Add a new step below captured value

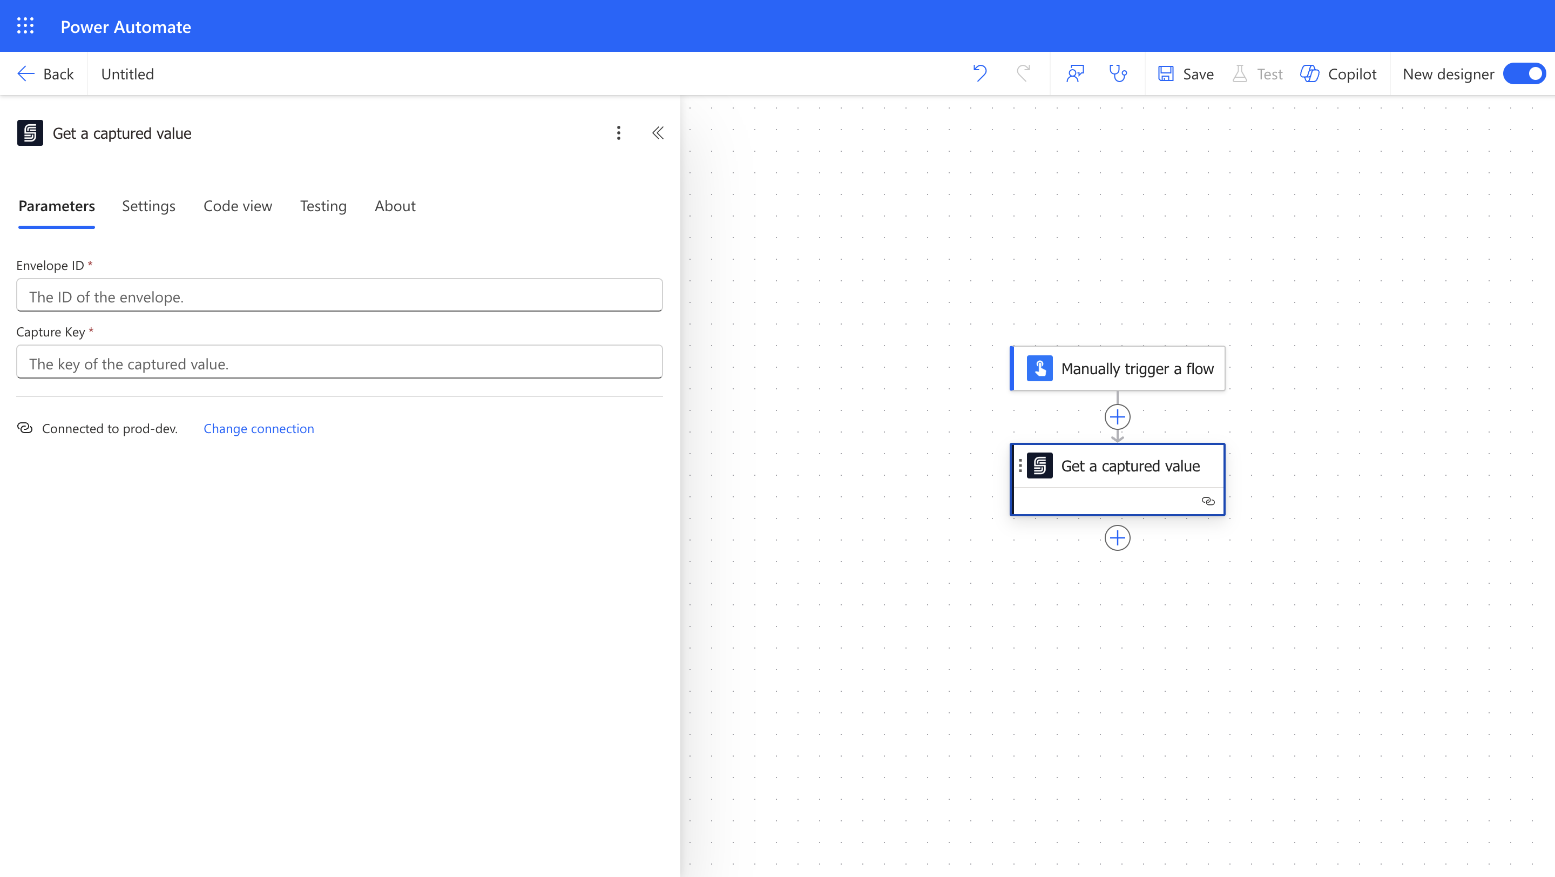click(1117, 538)
